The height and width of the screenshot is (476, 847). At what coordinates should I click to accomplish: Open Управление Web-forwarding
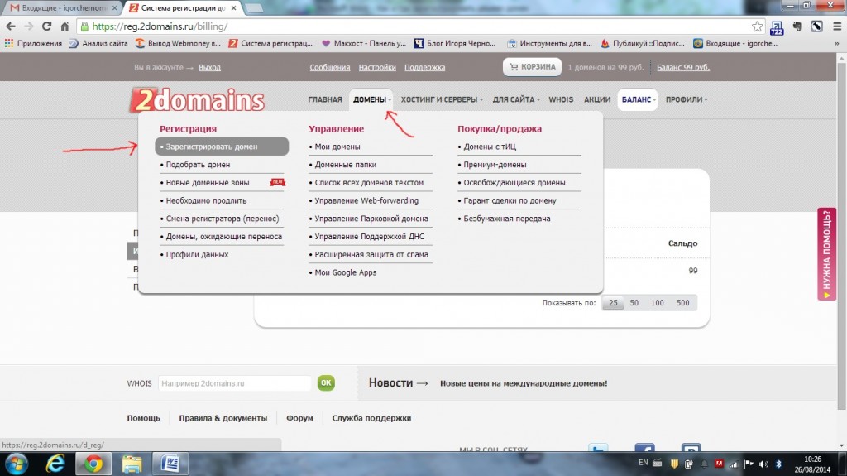(366, 200)
